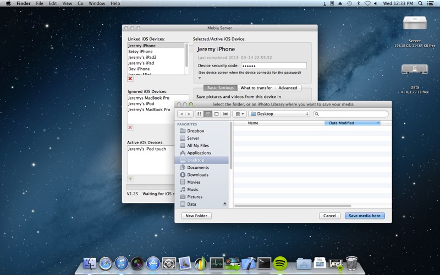
Task: Launch Safari from the Dock
Action: tap(106, 263)
